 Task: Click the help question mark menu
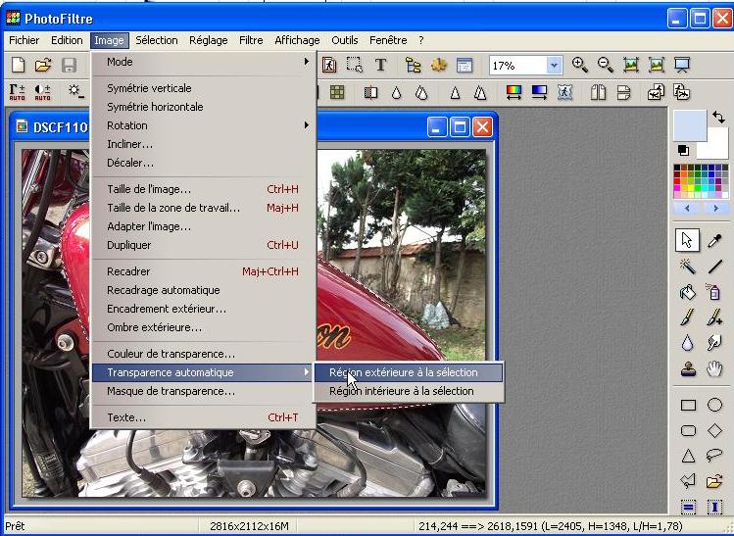[421, 40]
